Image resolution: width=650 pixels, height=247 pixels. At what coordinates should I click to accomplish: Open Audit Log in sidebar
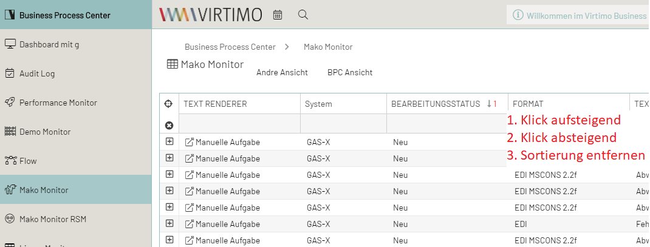click(37, 73)
